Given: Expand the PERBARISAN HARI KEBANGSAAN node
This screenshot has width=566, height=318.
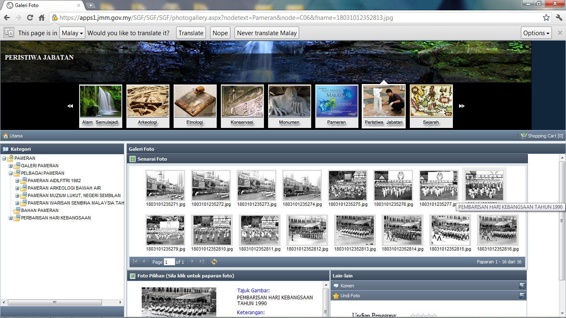Looking at the screenshot, I should (x=11, y=218).
